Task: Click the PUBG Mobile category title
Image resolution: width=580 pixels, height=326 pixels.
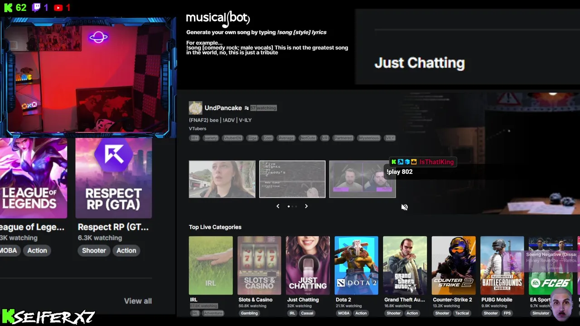Action: point(497,300)
